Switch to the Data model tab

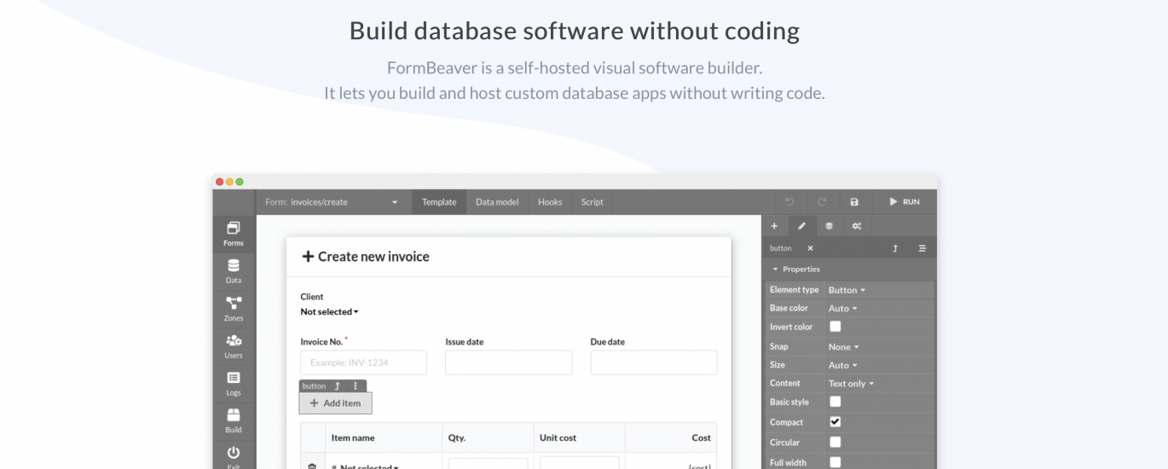click(x=497, y=202)
